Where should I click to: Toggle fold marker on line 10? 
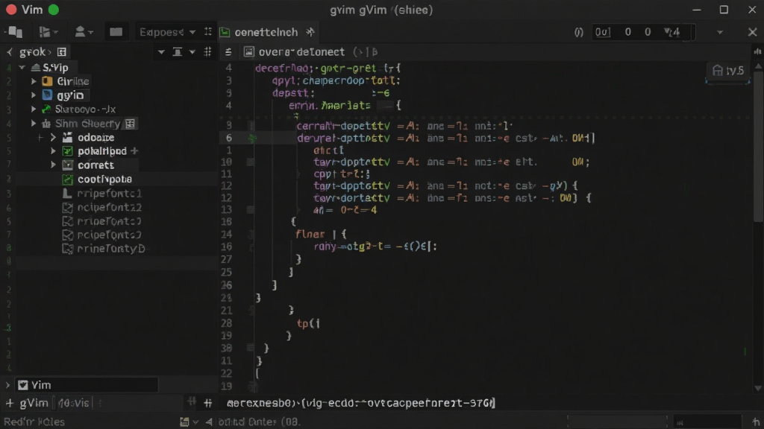click(x=250, y=162)
